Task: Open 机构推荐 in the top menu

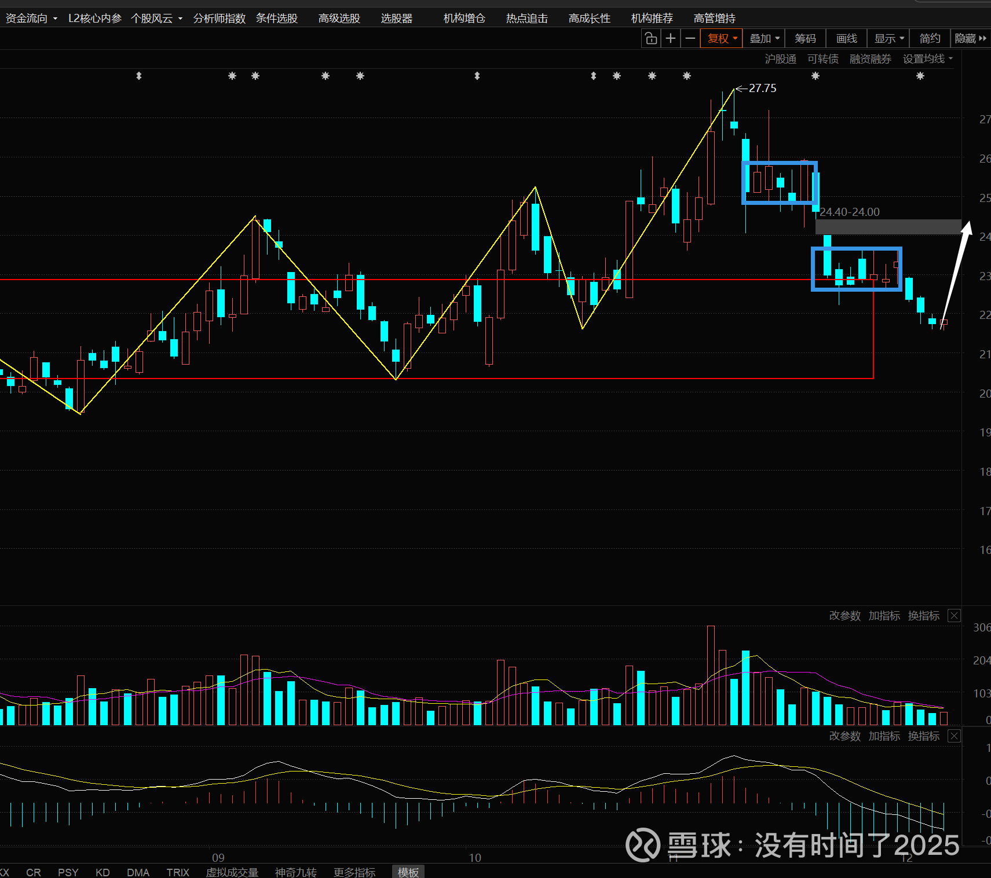Action: [x=652, y=19]
